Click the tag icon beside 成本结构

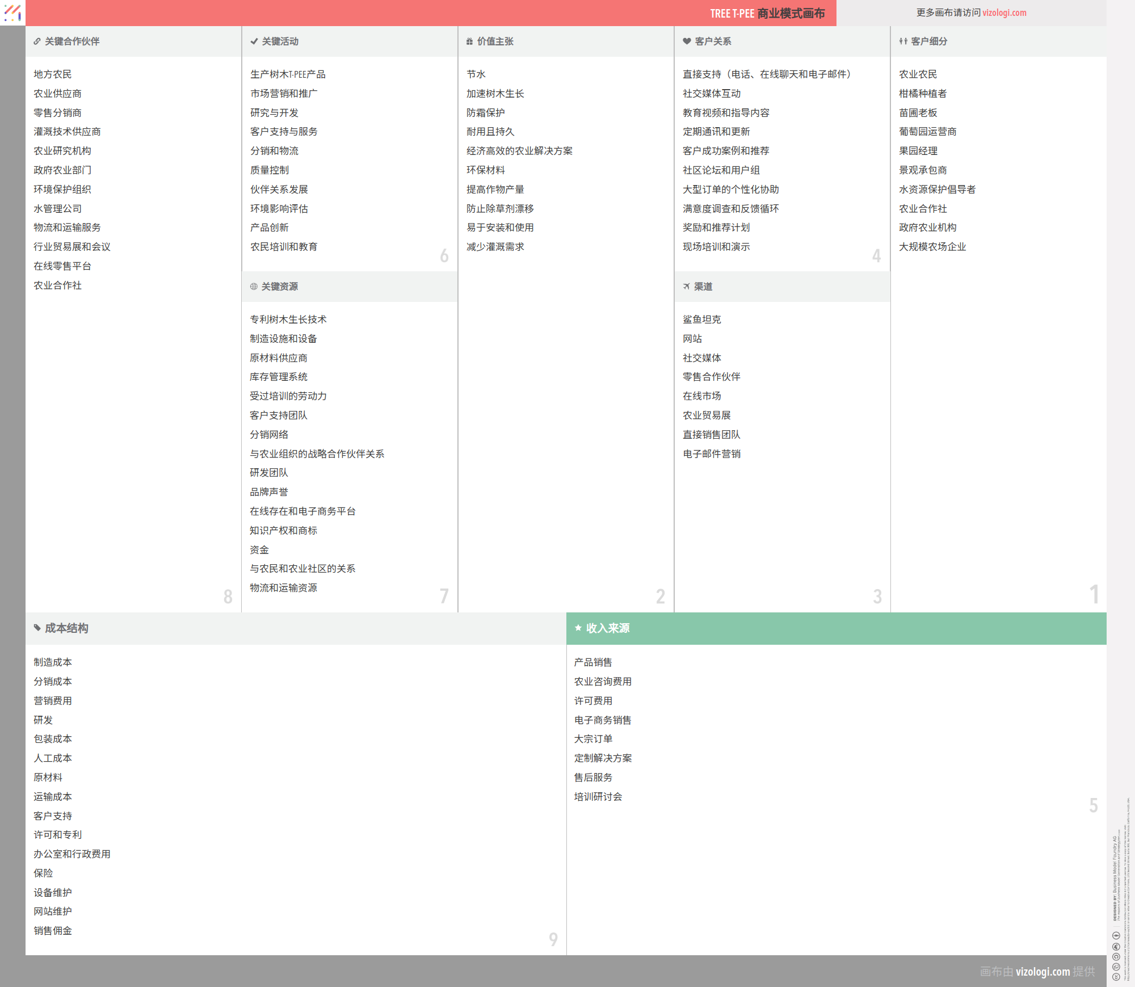[x=37, y=628]
